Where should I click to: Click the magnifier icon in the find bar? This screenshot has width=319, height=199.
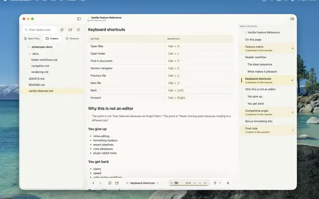pyautogui.click(x=171, y=183)
